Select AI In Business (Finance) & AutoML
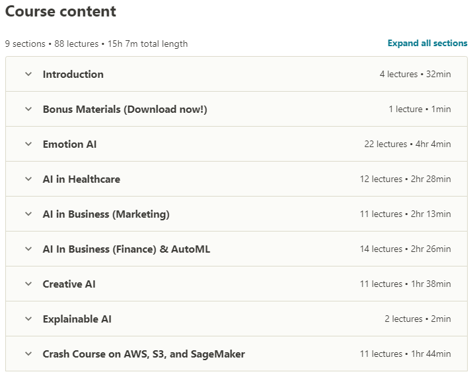The width and height of the screenshot is (473, 376). pyautogui.click(x=126, y=249)
